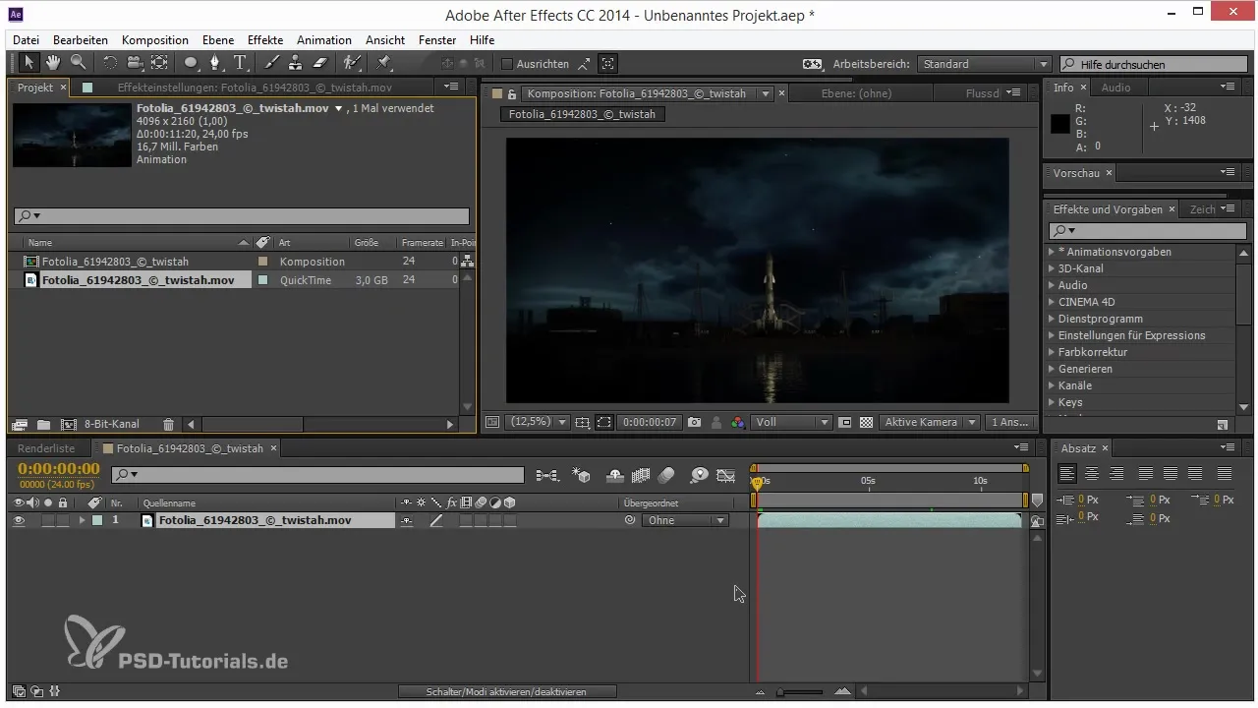Select the Zoom magnifier tool

coord(77,63)
